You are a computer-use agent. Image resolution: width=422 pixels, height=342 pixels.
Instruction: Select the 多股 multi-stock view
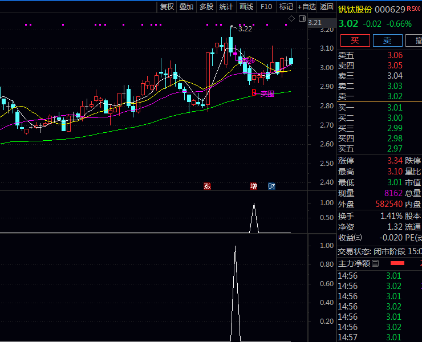point(206,7)
